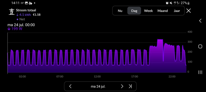Tap the peak bar above 300 W
This screenshot has height=92, width=206.
(x=160, y=56)
